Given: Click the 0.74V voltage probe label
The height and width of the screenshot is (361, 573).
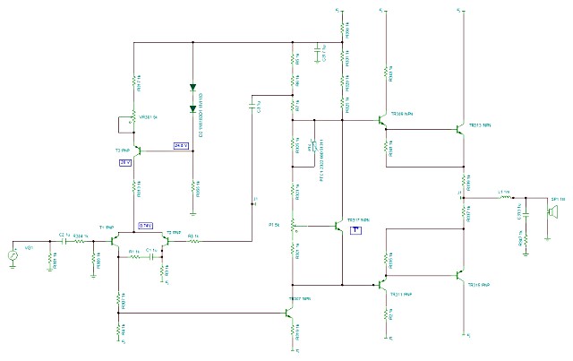Looking at the screenshot, I should [145, 226].
